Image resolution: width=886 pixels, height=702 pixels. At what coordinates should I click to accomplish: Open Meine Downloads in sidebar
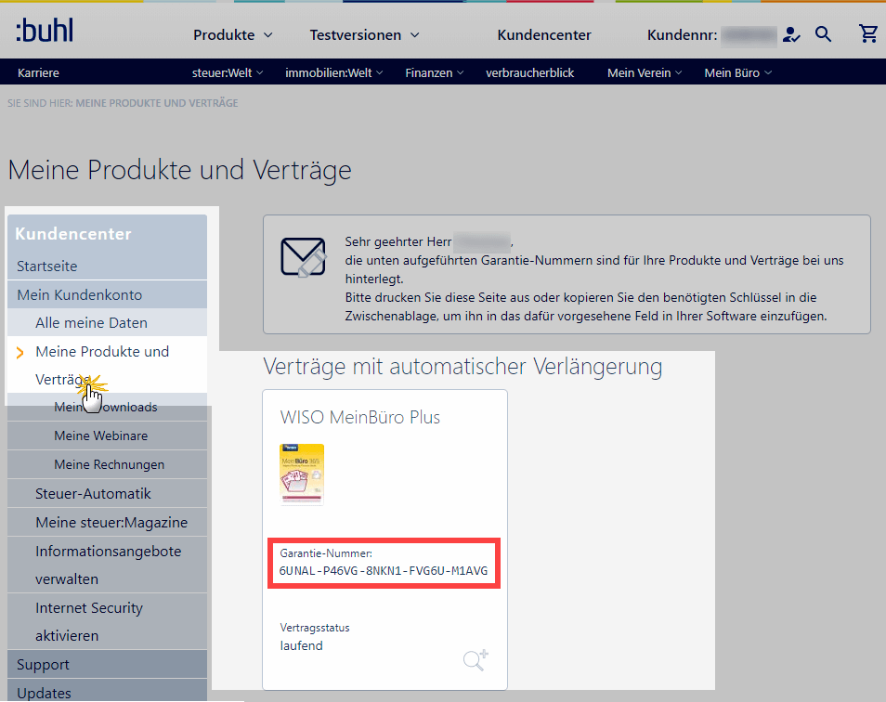coord(108,408)
